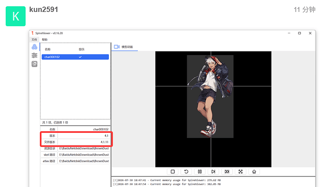The width and height of the screenshot is (328, 187).
Task: Click the 名称 value field char000102
Action: (x=84, y=129)
